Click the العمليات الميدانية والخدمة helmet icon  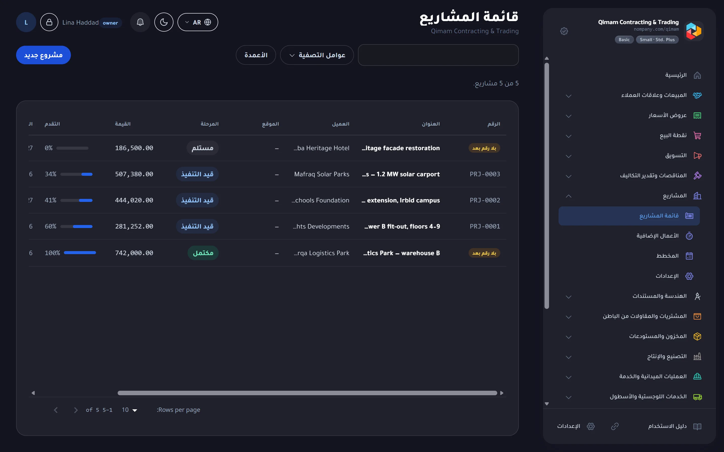coord(697,377)
